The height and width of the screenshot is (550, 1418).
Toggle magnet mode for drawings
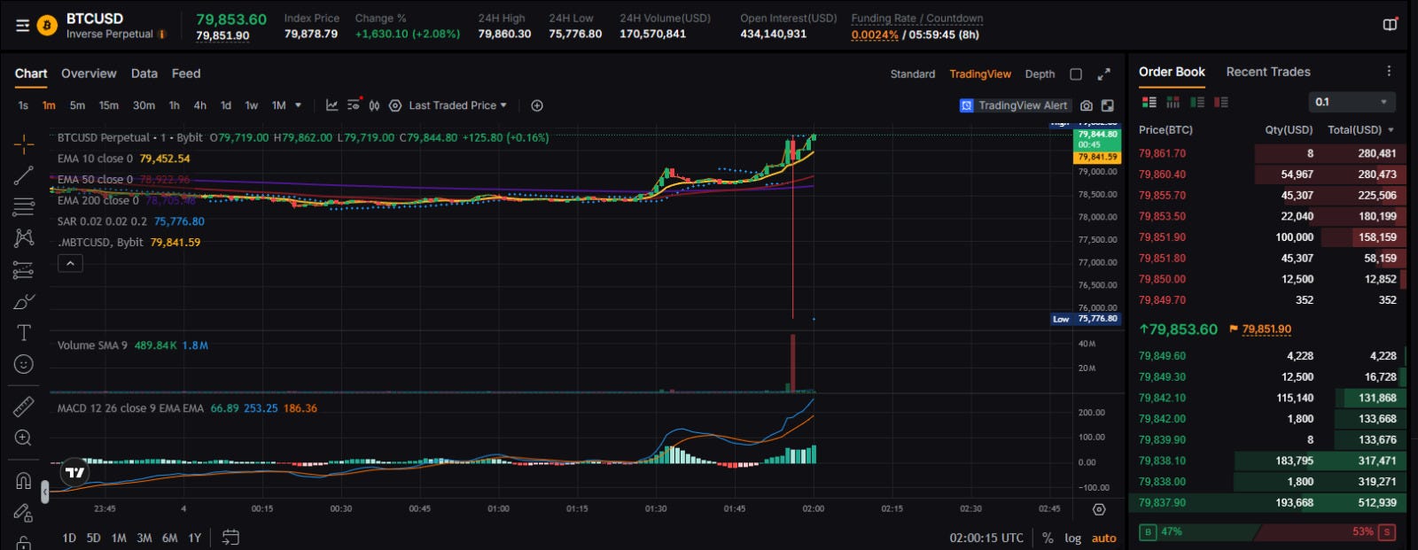pos(24,481)
